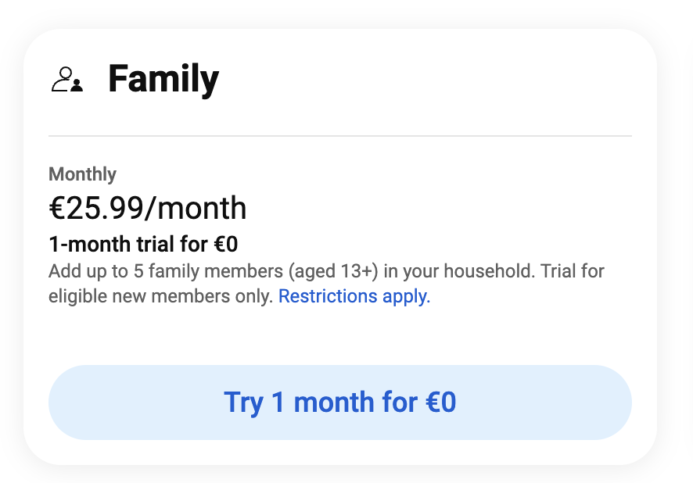Click the family members description paragraph
Screen dimensions: 693x483
326,283
